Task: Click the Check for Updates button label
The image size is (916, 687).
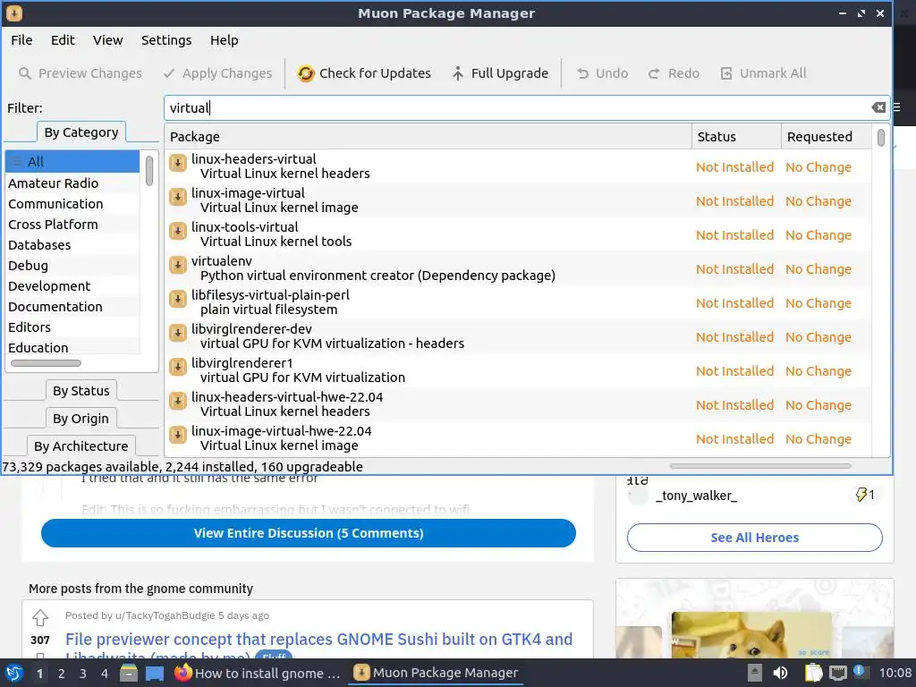Action: [x=375, y=73]
